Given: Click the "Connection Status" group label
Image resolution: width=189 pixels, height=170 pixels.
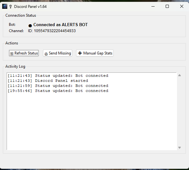Looking at the screenshot, I should pos(21,15).
